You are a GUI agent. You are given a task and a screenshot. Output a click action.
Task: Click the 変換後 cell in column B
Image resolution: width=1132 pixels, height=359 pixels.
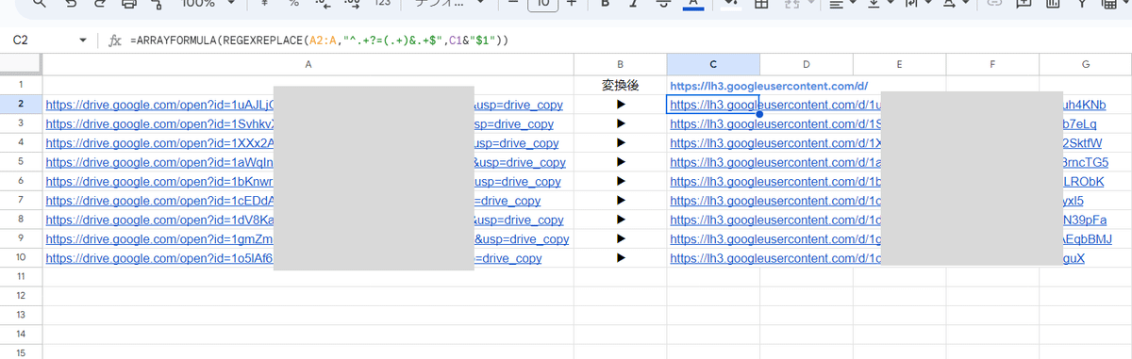coord(620,85)
